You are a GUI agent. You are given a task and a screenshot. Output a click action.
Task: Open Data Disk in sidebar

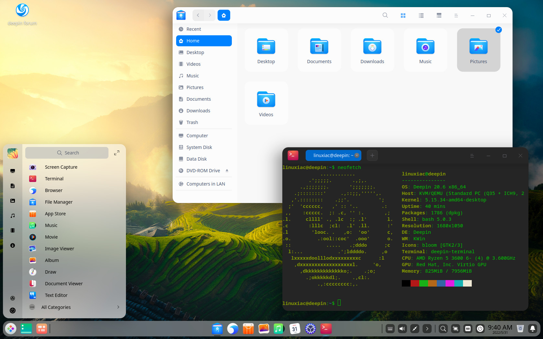coord(204,159)
